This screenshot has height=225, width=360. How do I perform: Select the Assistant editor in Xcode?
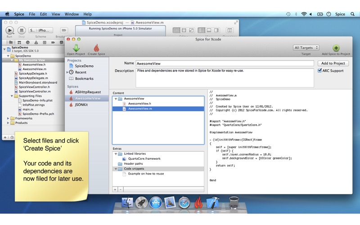tap(184, 30)
